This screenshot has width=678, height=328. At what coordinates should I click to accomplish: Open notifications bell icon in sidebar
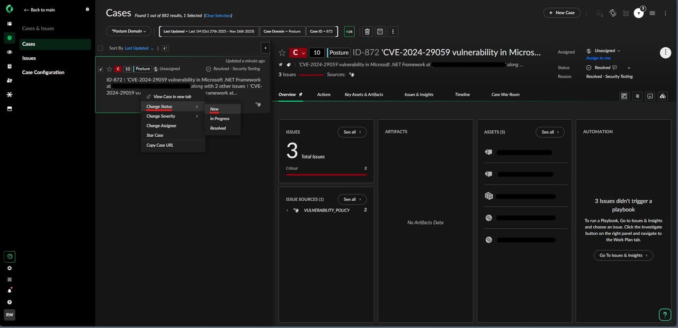(10, 290)
